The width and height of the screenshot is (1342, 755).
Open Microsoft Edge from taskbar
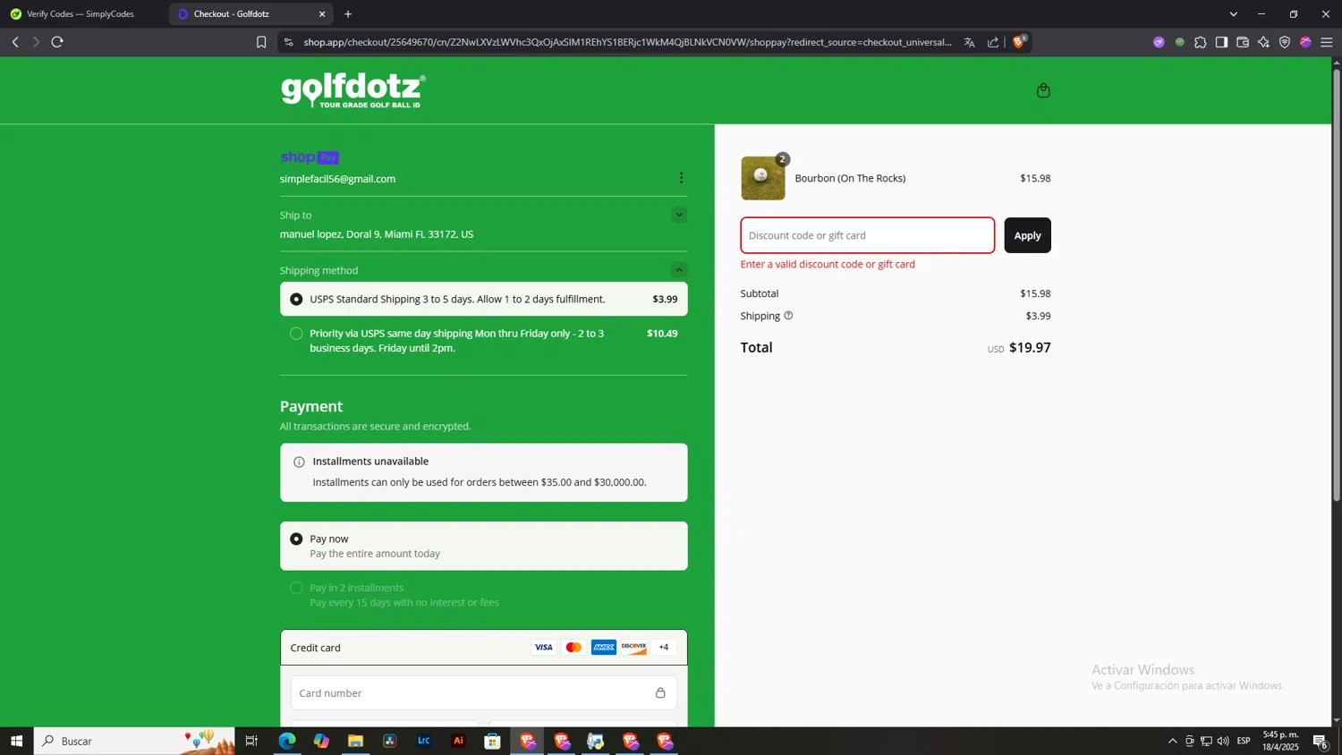tap(286, 741)
